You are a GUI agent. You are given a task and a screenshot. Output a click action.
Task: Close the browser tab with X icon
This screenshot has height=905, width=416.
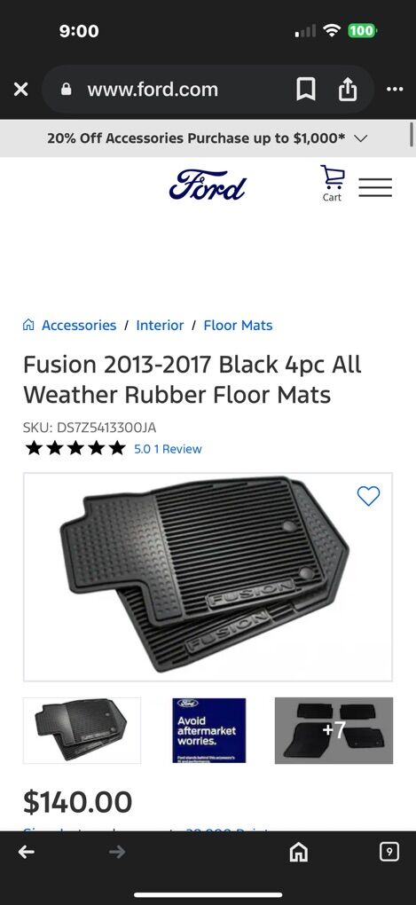click(x=20, y=90)
